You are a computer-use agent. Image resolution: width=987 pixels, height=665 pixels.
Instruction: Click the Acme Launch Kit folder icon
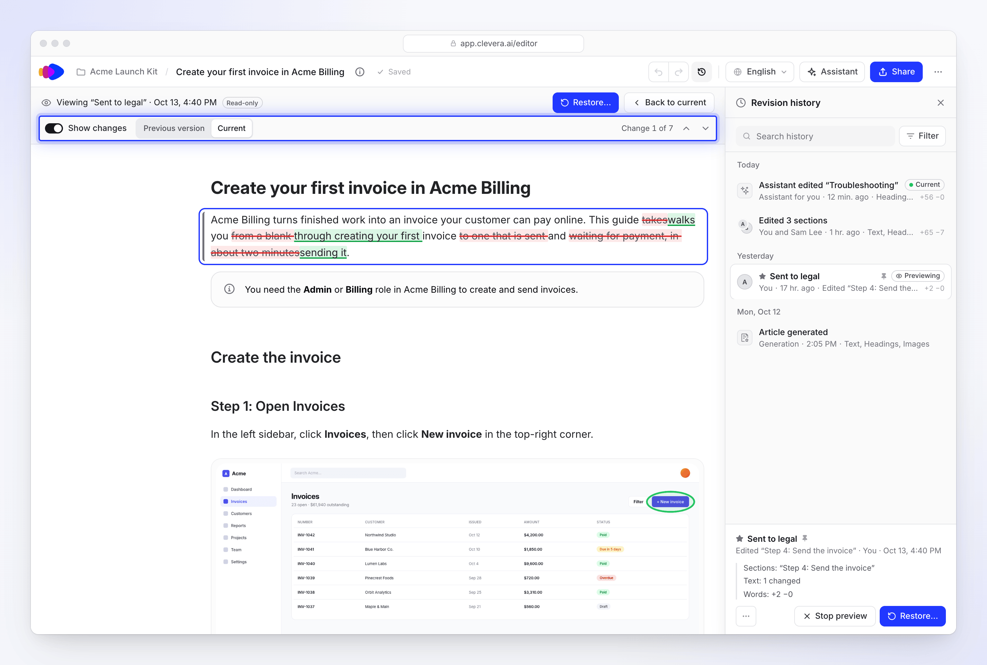click(81, 72)
